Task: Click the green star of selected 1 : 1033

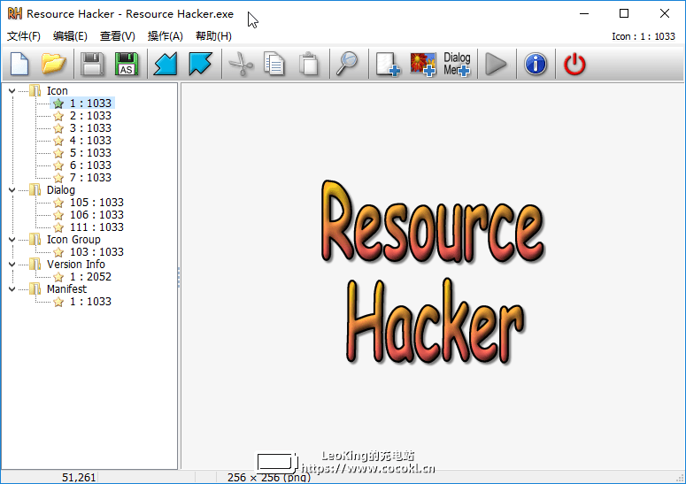Action: [58, 104]
